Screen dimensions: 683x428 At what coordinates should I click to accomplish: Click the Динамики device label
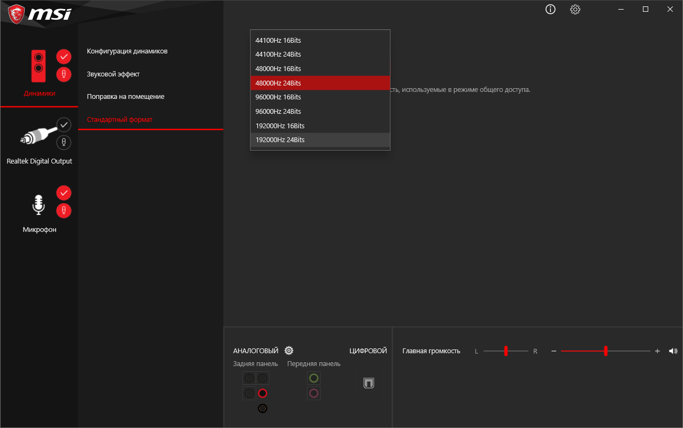pyautogui.click(x=40, y=93)
